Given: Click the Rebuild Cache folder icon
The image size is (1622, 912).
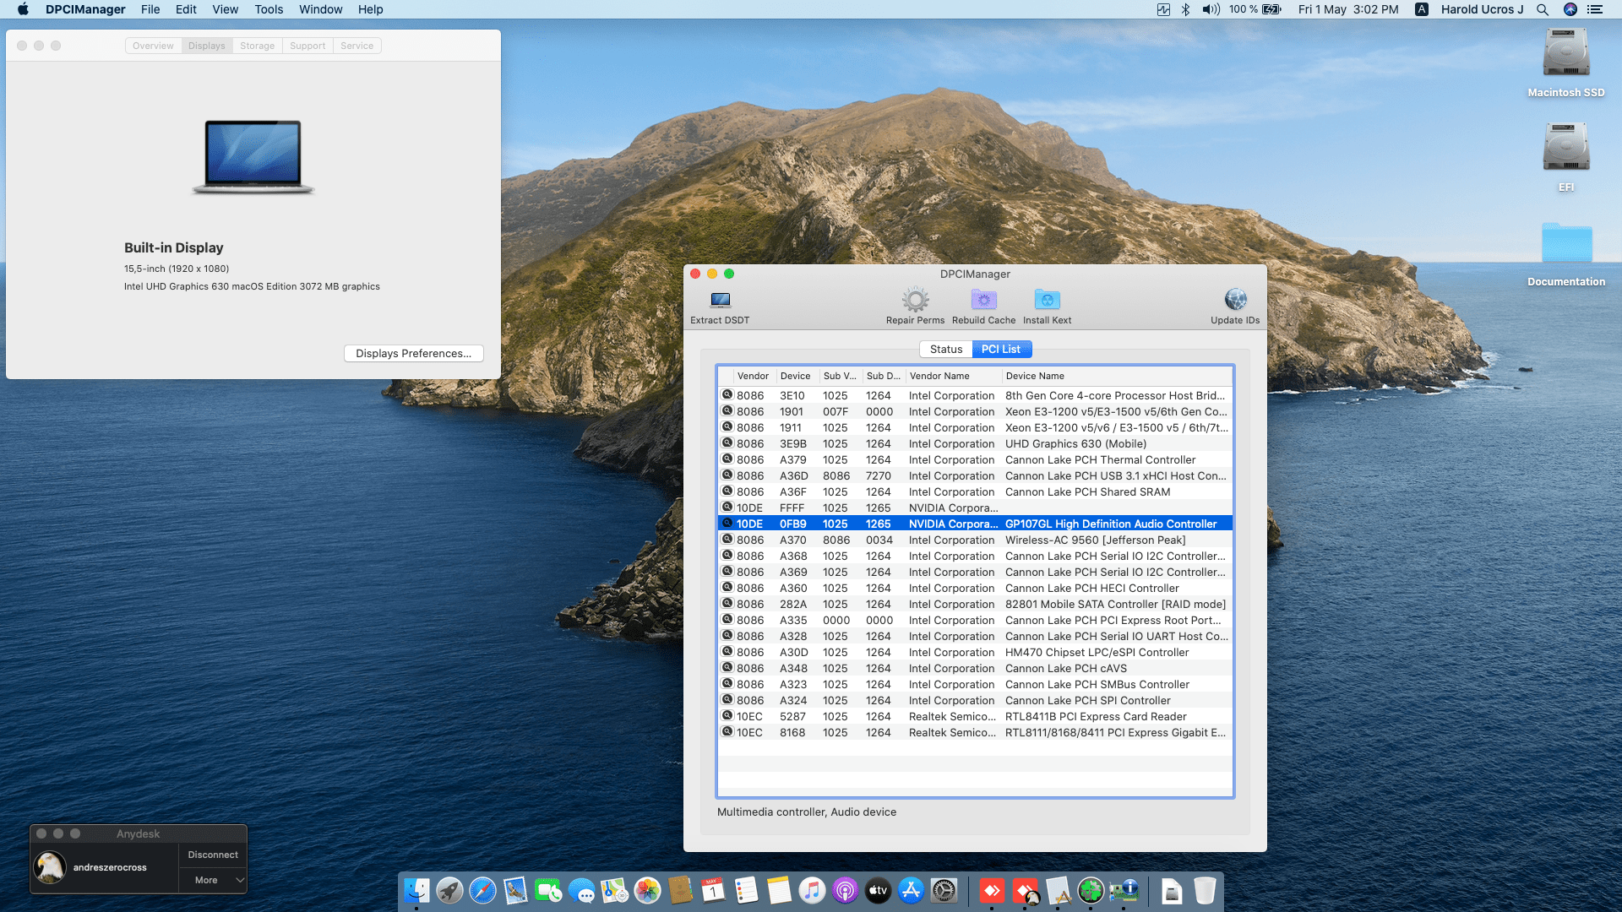Looking at the screenshot, I should point(983,300).
